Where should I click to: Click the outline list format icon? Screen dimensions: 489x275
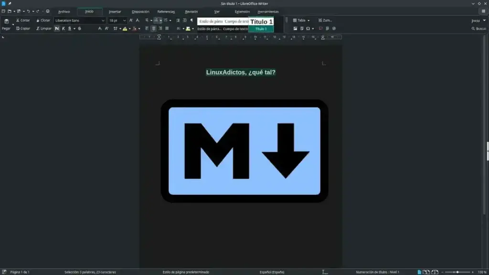point(166,20)
